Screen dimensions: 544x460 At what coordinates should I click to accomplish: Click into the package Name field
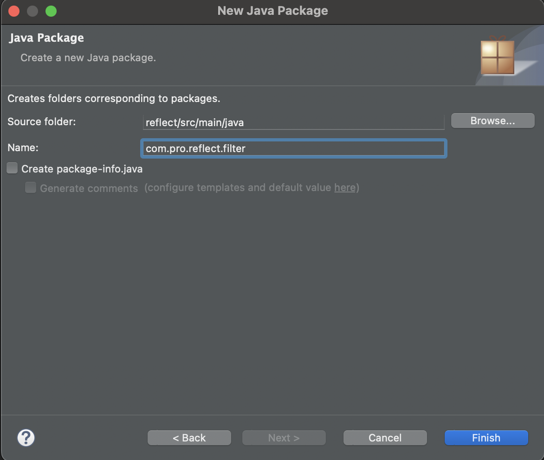(293, 148)
